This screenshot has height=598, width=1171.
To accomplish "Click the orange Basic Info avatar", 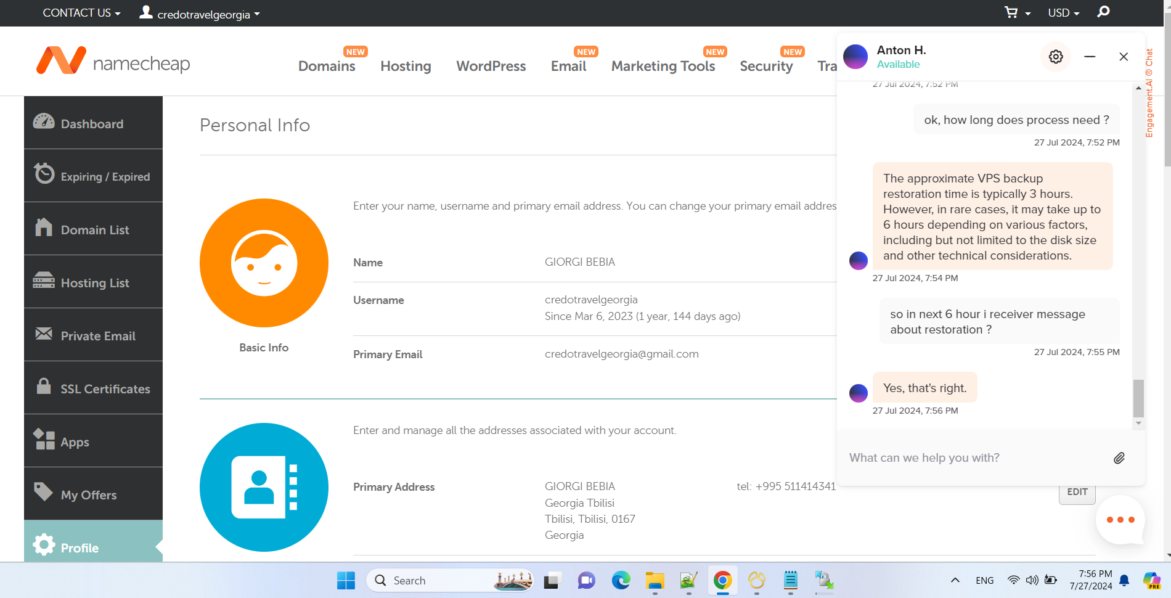I will click(x=264, y=263).
